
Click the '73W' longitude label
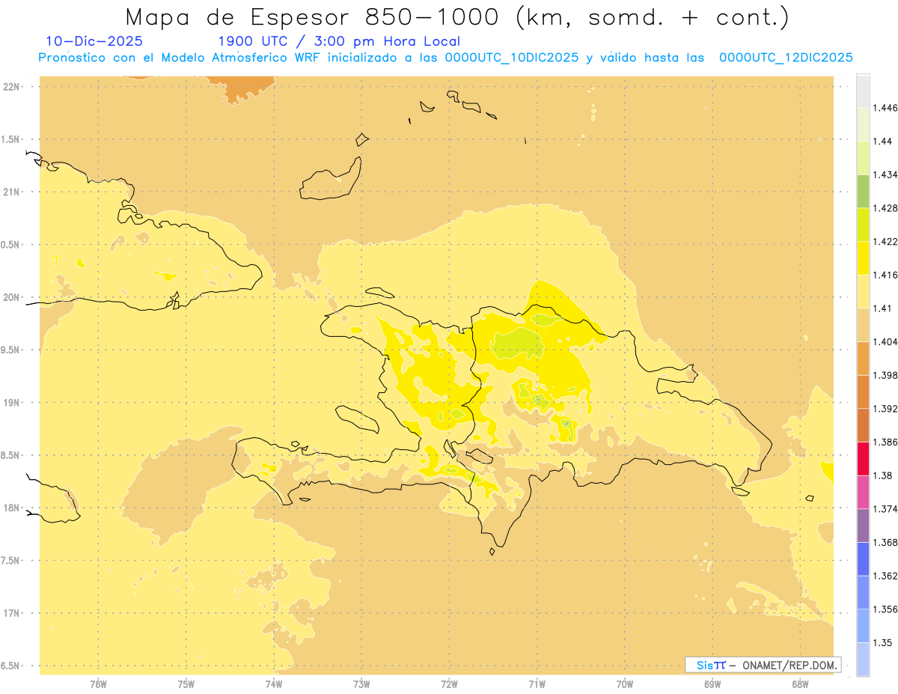coord(361,684)
